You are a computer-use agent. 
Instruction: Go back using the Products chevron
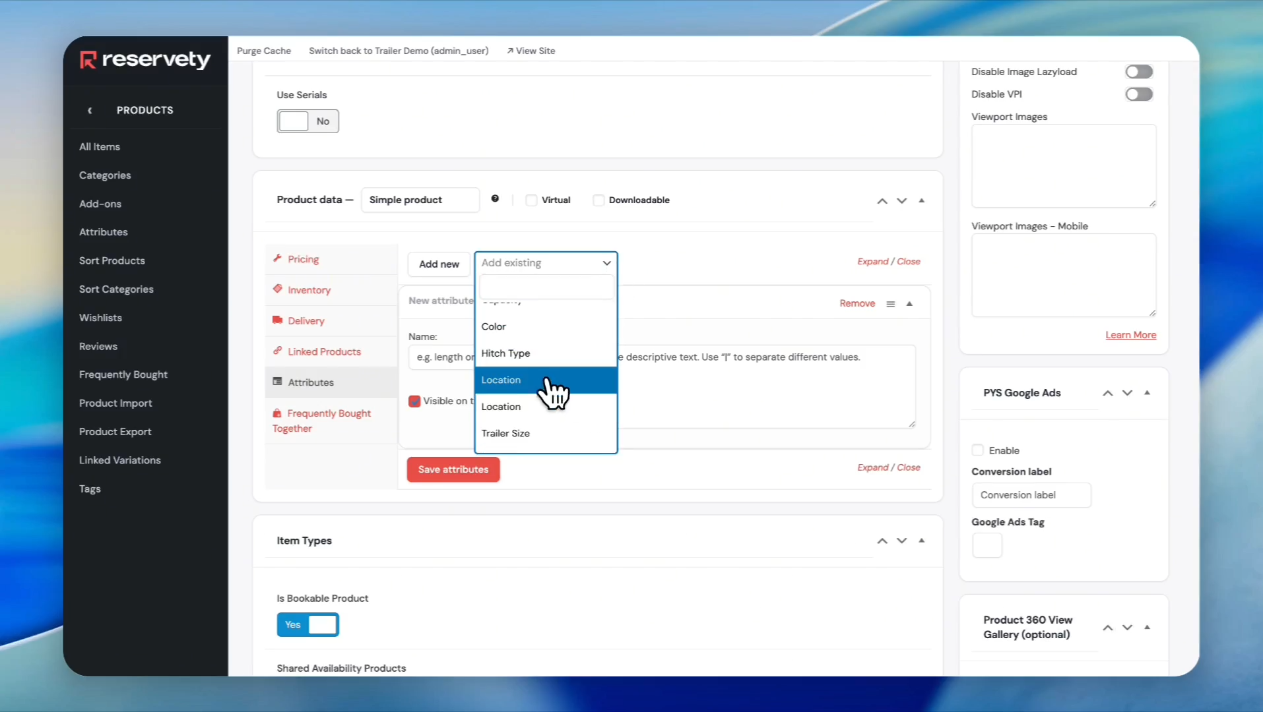pyautogui.click(x=90, y=111)
